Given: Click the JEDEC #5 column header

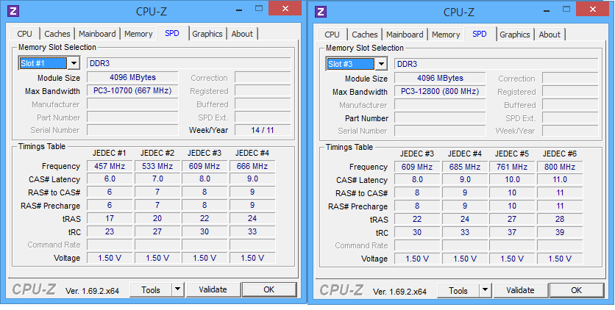Looking at the screenshot, I should coord(512,154).
